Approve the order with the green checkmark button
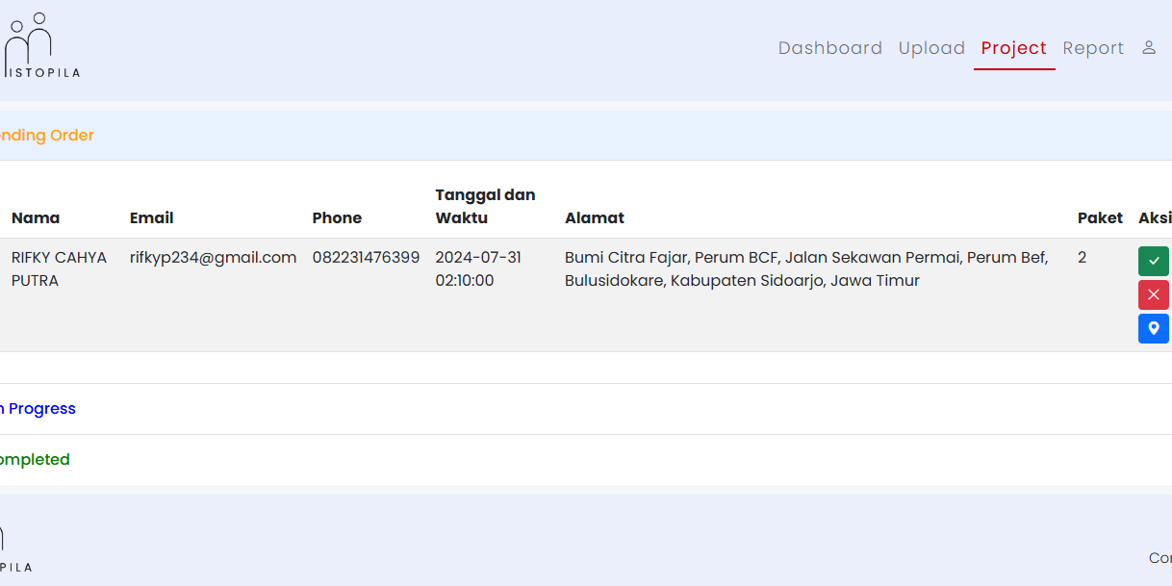1172x586 pixels. point(1153,261)
